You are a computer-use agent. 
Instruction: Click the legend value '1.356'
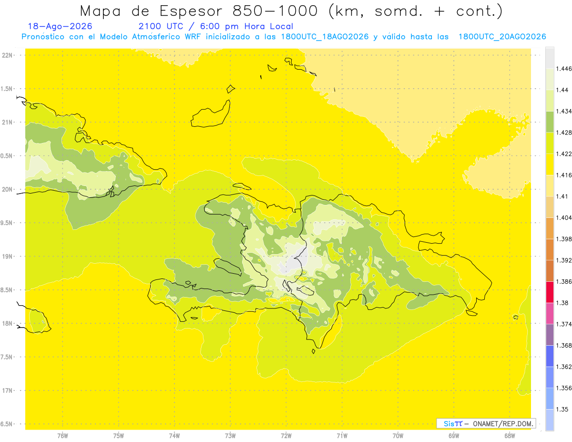point(563,388)
